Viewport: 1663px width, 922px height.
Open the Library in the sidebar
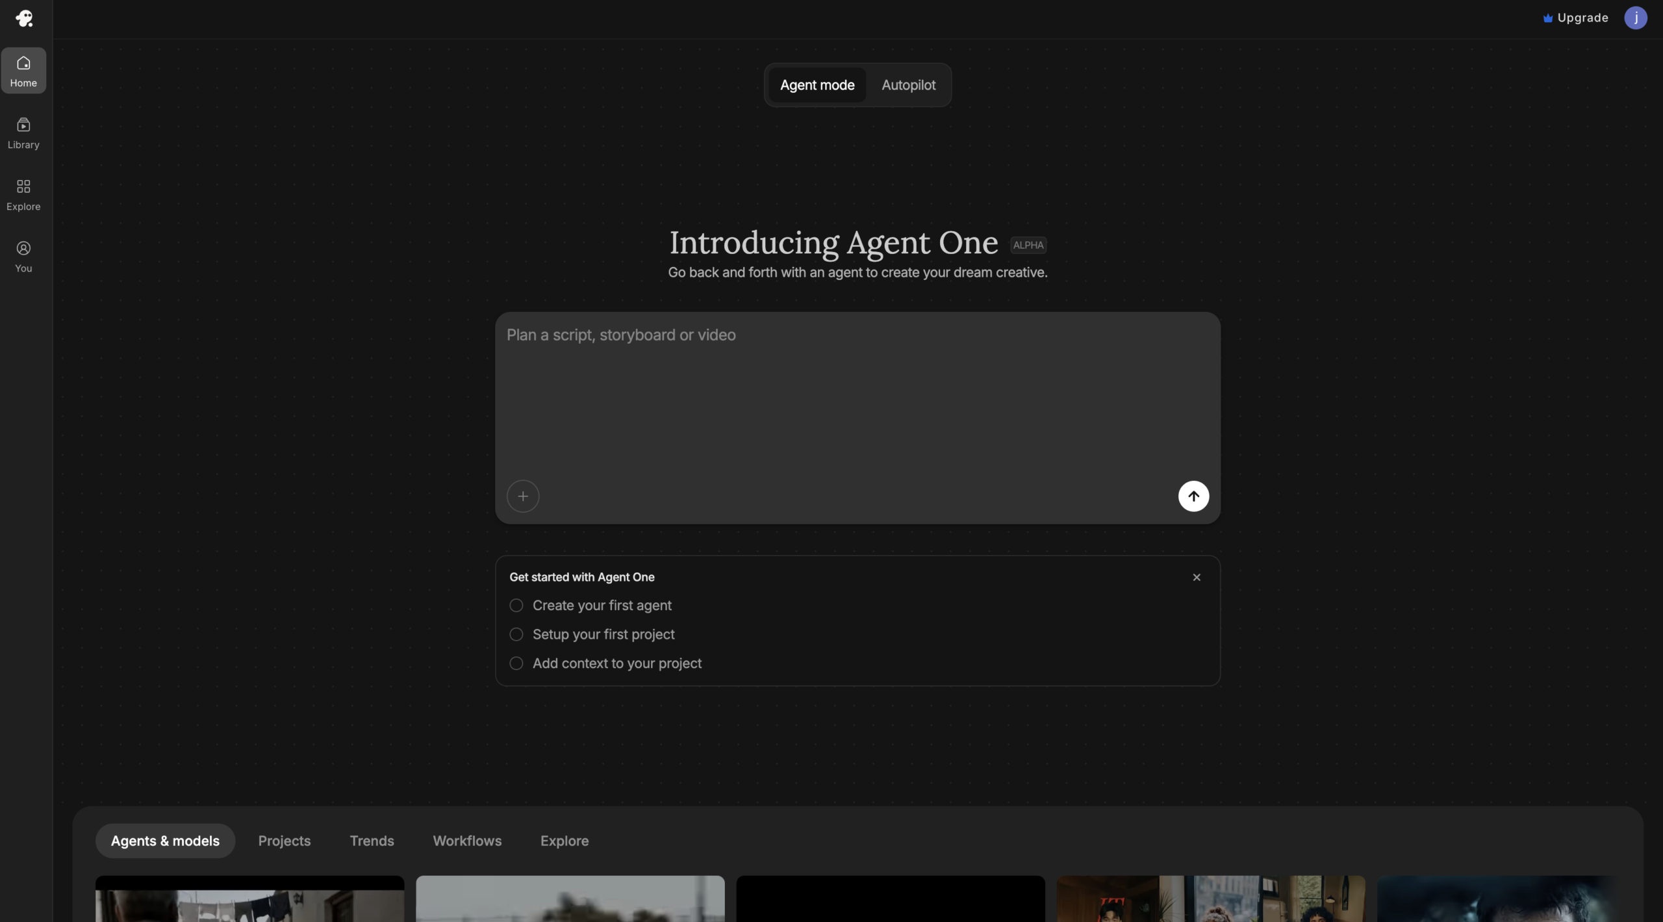coord(23,133)
